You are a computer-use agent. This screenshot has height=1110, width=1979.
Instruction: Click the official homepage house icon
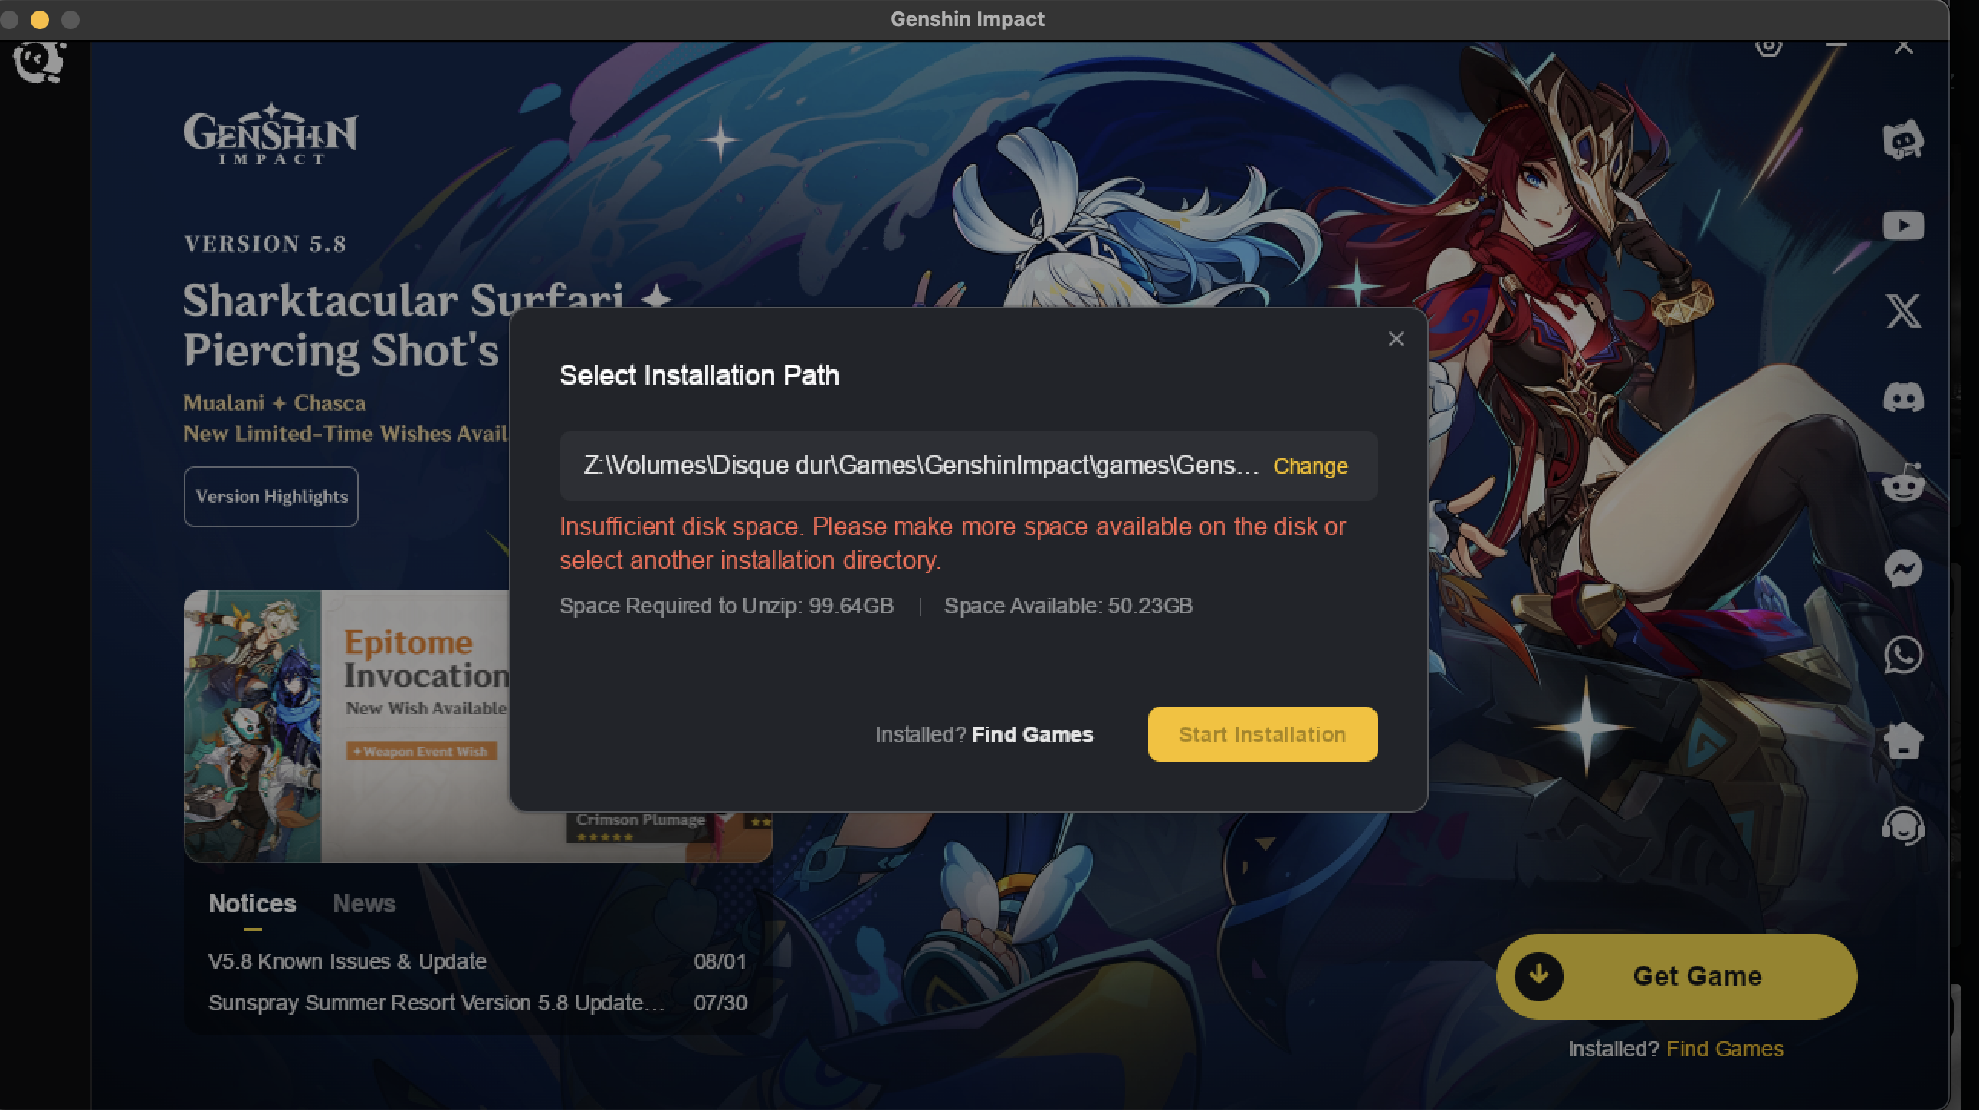point(1903,741)
